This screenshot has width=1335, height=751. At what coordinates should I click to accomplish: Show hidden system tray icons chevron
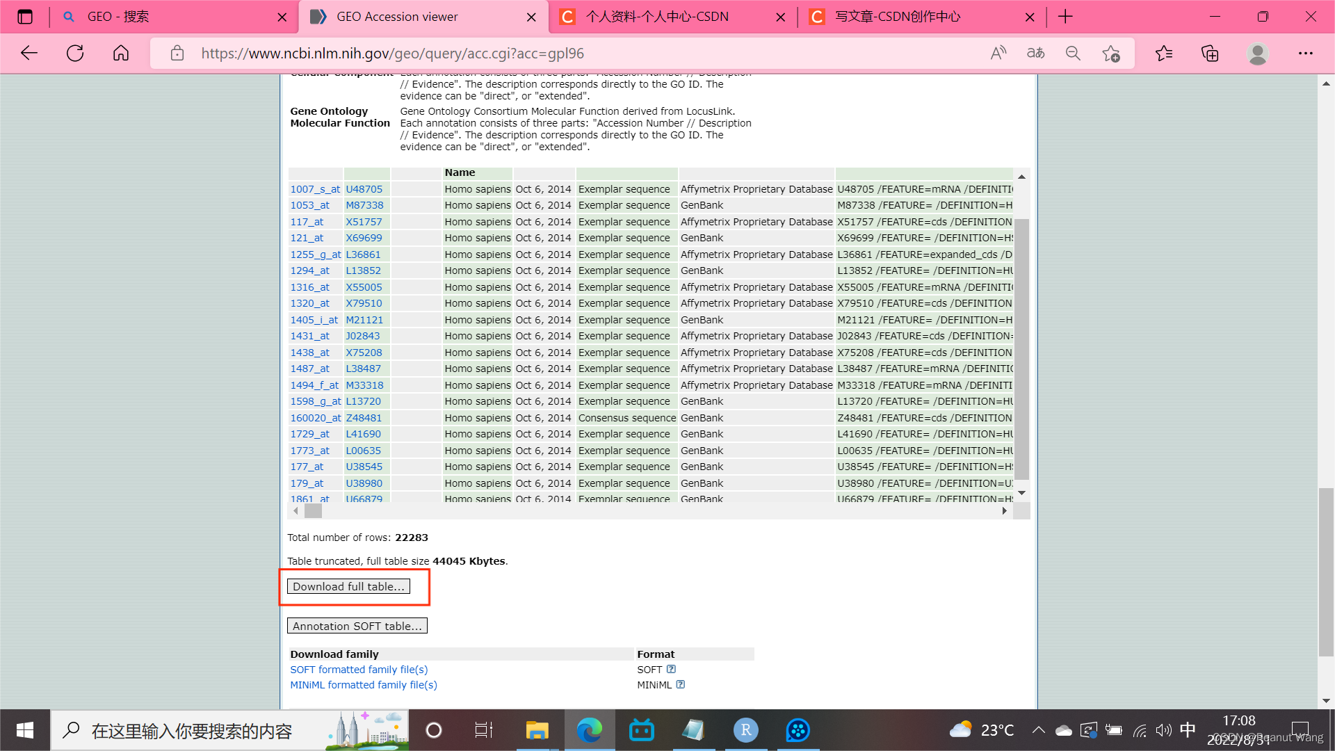click(1038, 730)
